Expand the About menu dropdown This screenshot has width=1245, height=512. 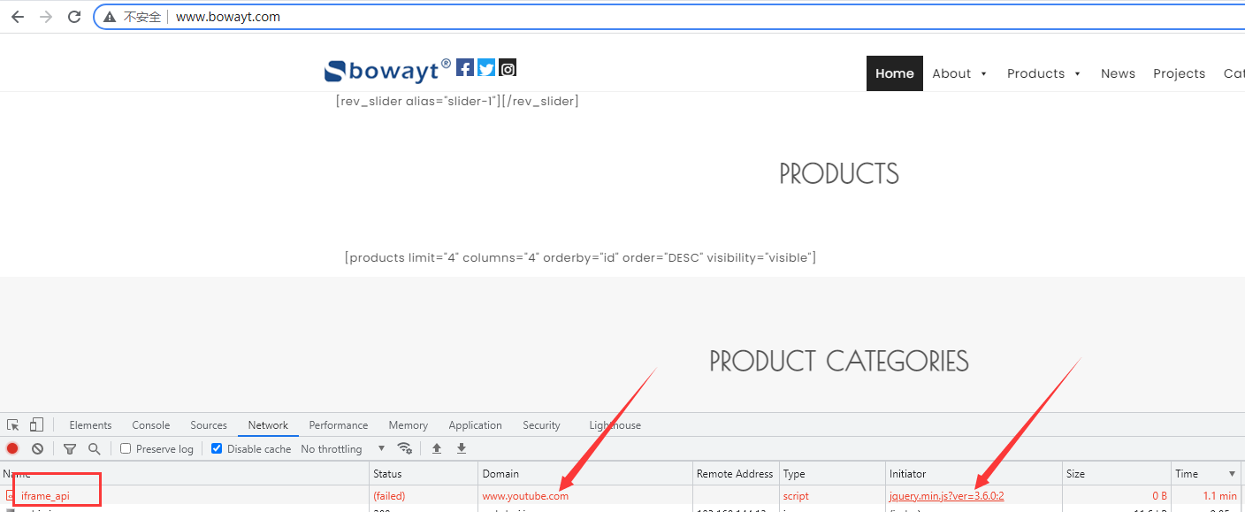[x=959, y=73]
